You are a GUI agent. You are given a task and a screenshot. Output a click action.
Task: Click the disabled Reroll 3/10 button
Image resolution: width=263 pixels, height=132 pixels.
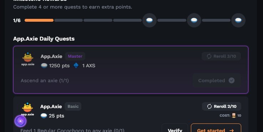point(221,56)
